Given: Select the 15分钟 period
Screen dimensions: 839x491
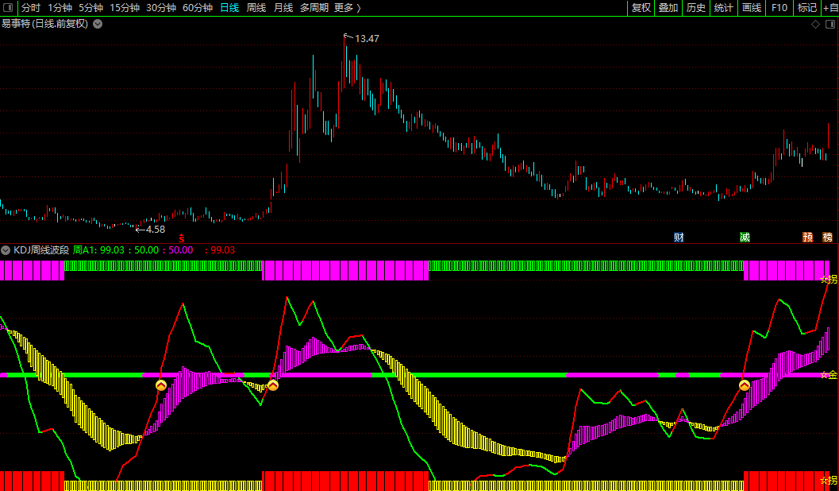Looking at the screenshot, I should 125,8.
